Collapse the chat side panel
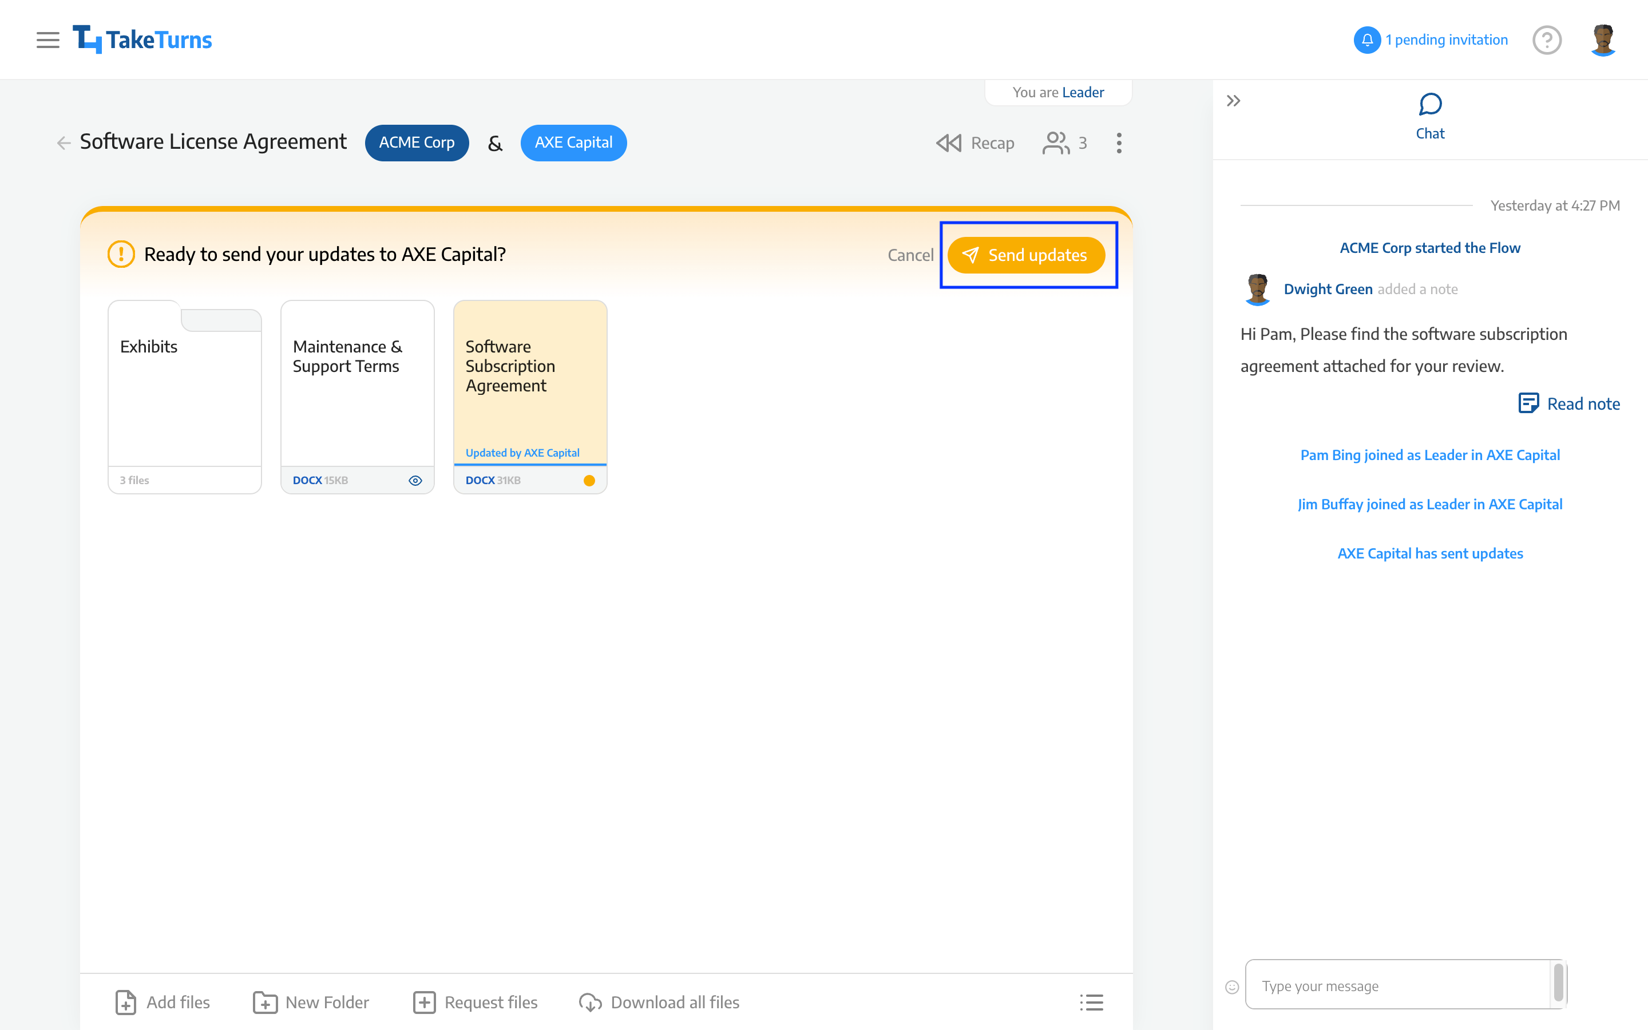The image size is (1648, 1030). click(1233, 101)
